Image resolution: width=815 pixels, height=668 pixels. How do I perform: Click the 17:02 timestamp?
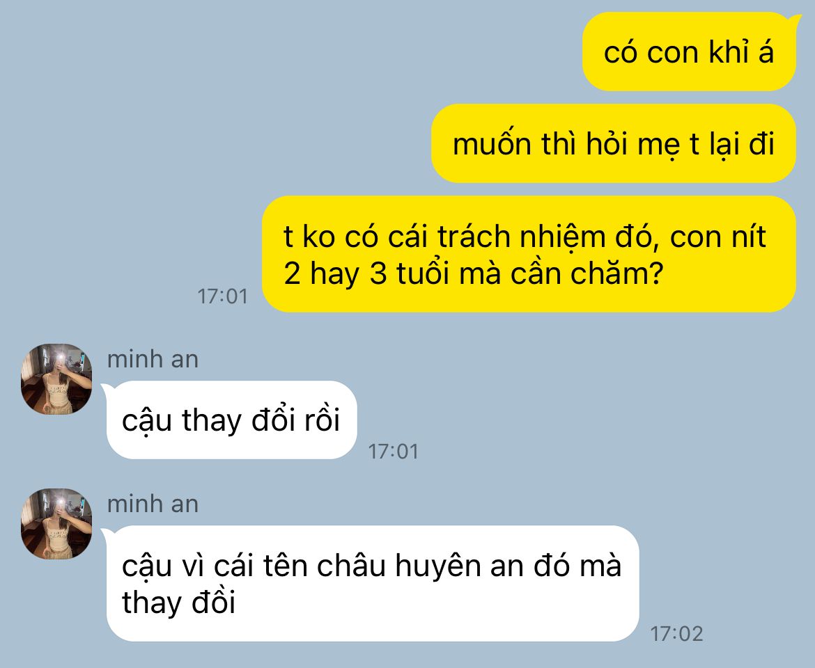click(677, 634)
